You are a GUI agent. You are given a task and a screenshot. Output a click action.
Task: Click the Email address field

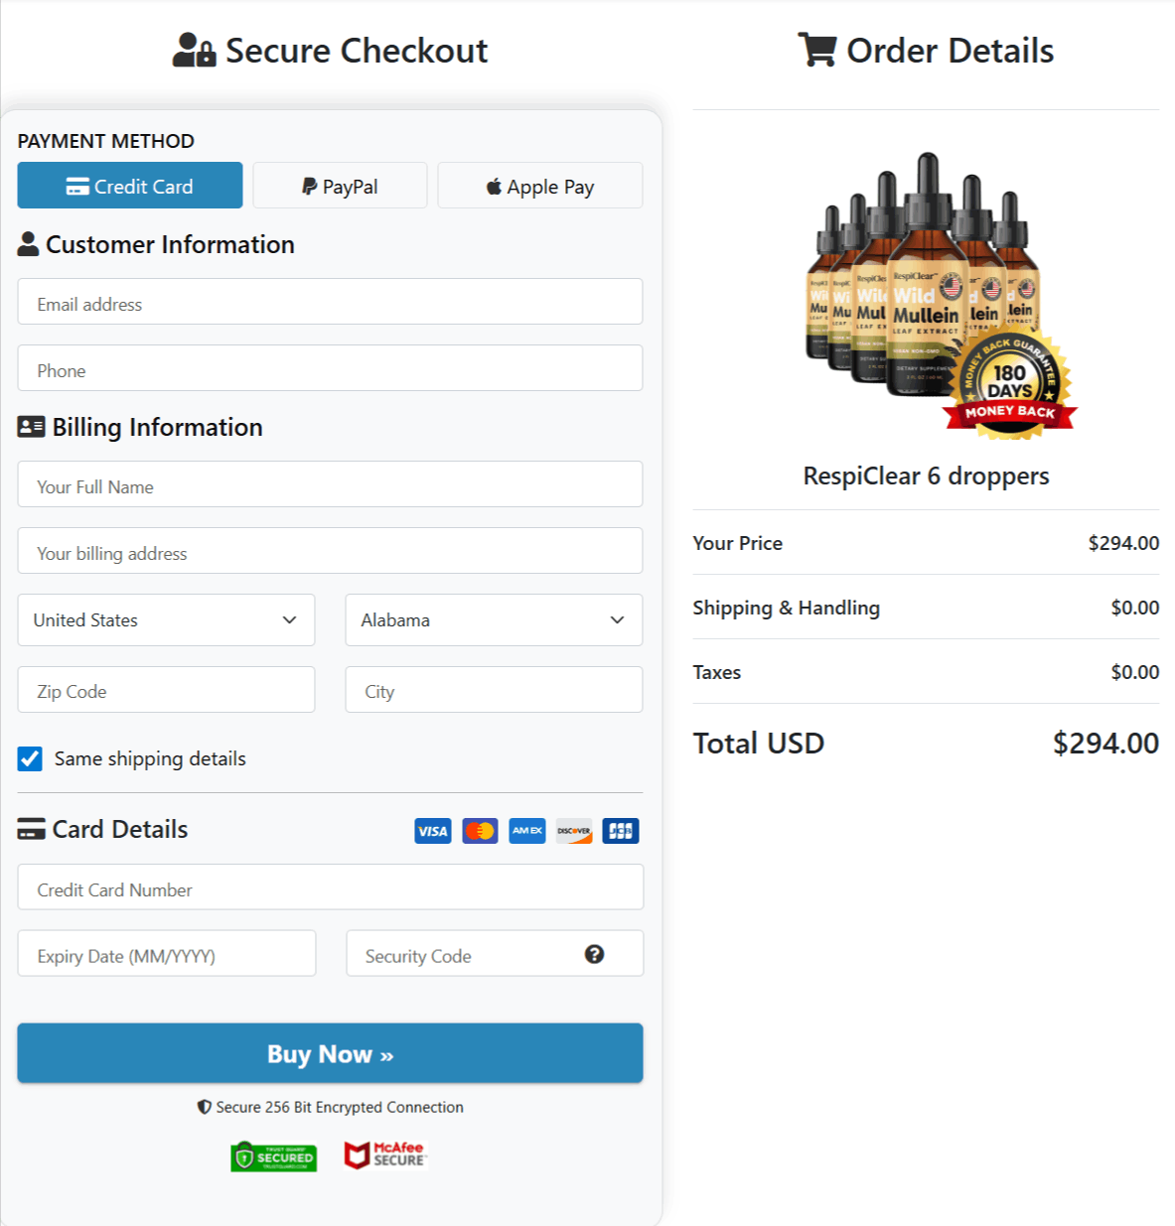point(330,302)
